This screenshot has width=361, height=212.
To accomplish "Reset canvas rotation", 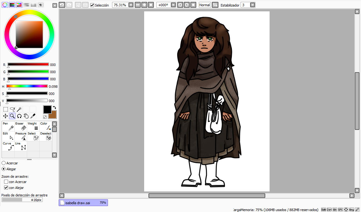I will coord(193,5).
